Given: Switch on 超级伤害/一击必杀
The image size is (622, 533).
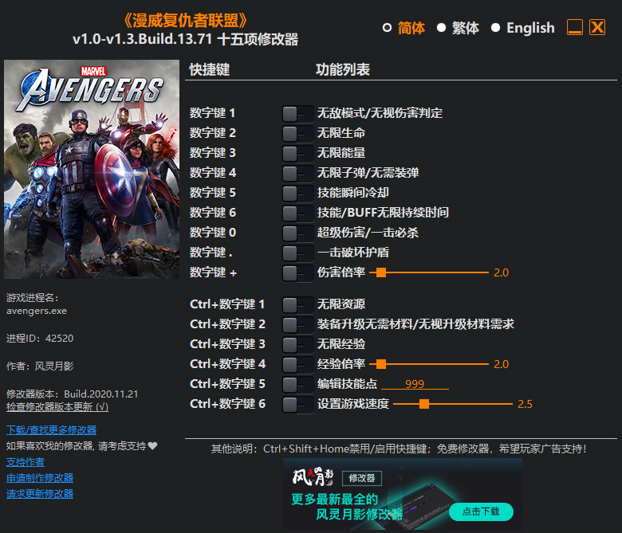Looking at the screenshot, I should click(297, 233).
